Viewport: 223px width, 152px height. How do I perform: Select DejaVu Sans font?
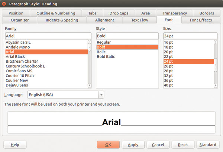point(46,85)
